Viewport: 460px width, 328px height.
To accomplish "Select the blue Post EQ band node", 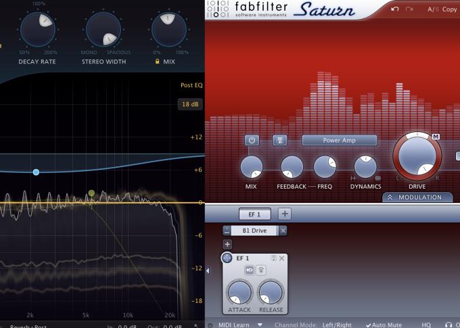I will (x=36, y=172).
